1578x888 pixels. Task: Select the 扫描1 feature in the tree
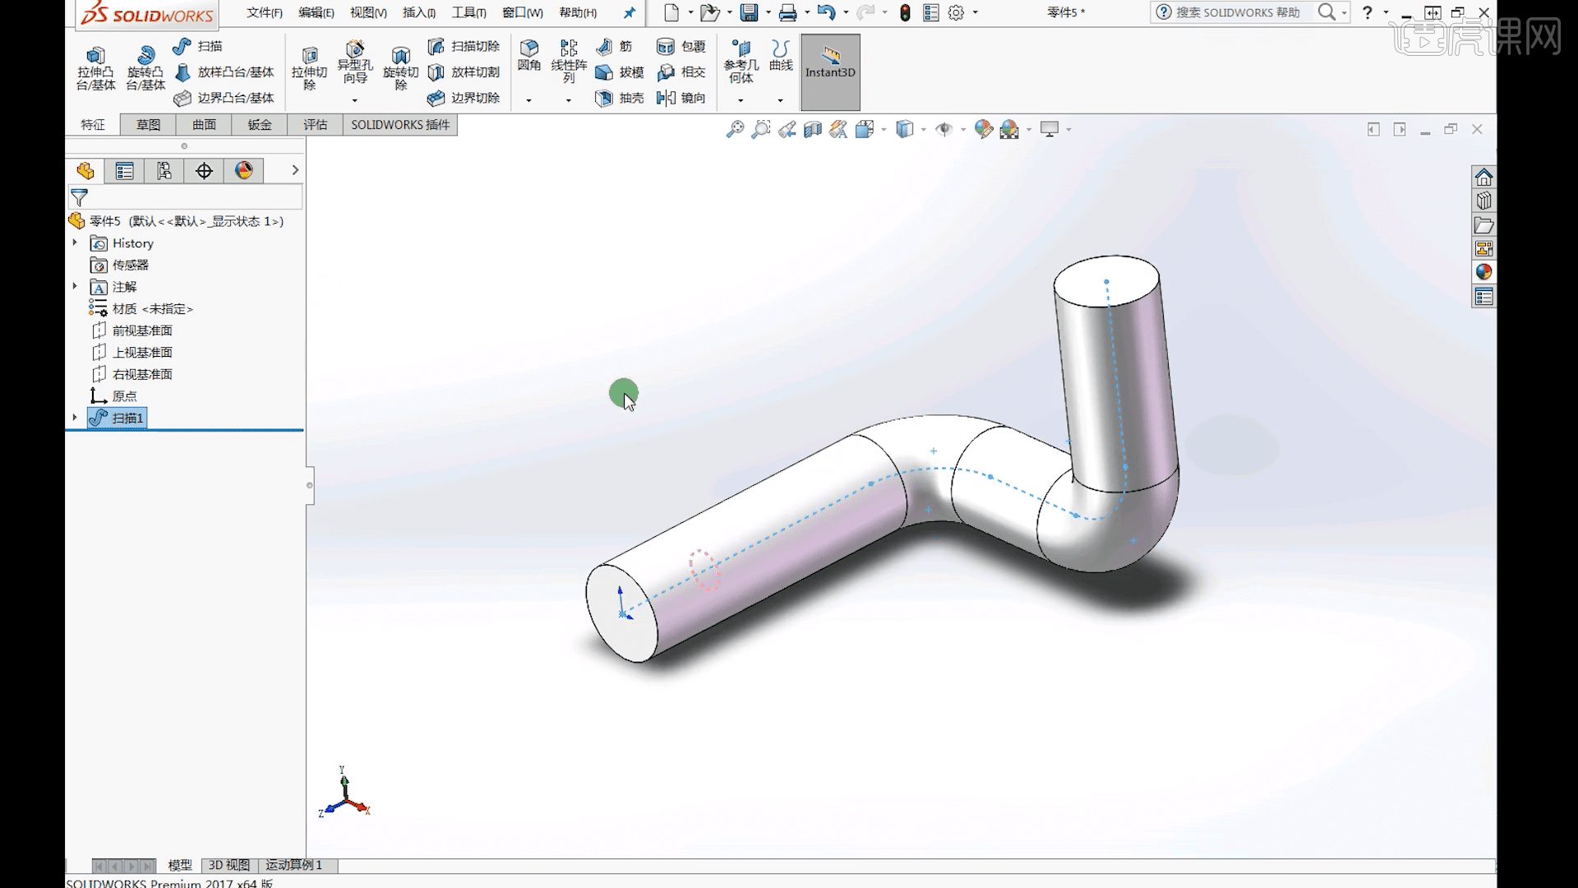pyautogui.click(x=123, y=418)
